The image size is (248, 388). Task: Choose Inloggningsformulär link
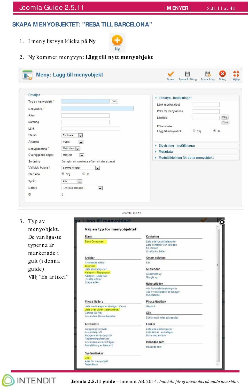click(x=96, y=329)
